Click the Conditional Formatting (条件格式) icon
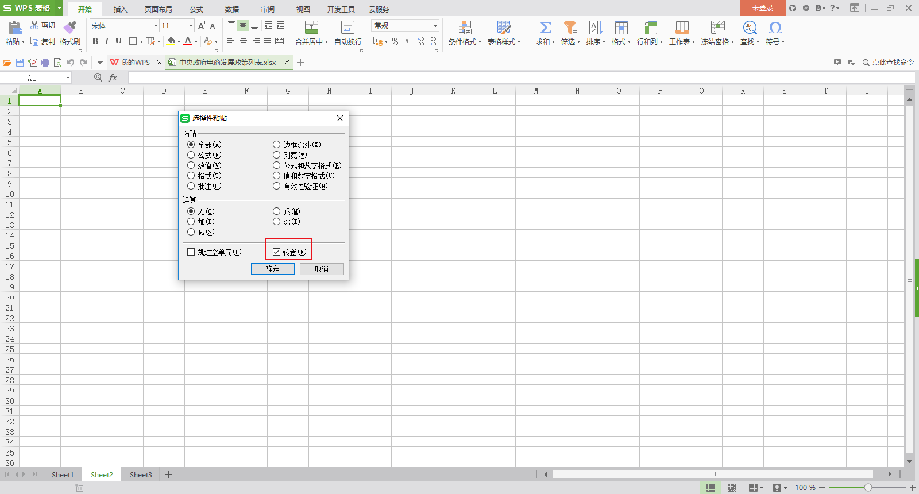This screenshot has height=494, width=919. (x=465, y=27)
